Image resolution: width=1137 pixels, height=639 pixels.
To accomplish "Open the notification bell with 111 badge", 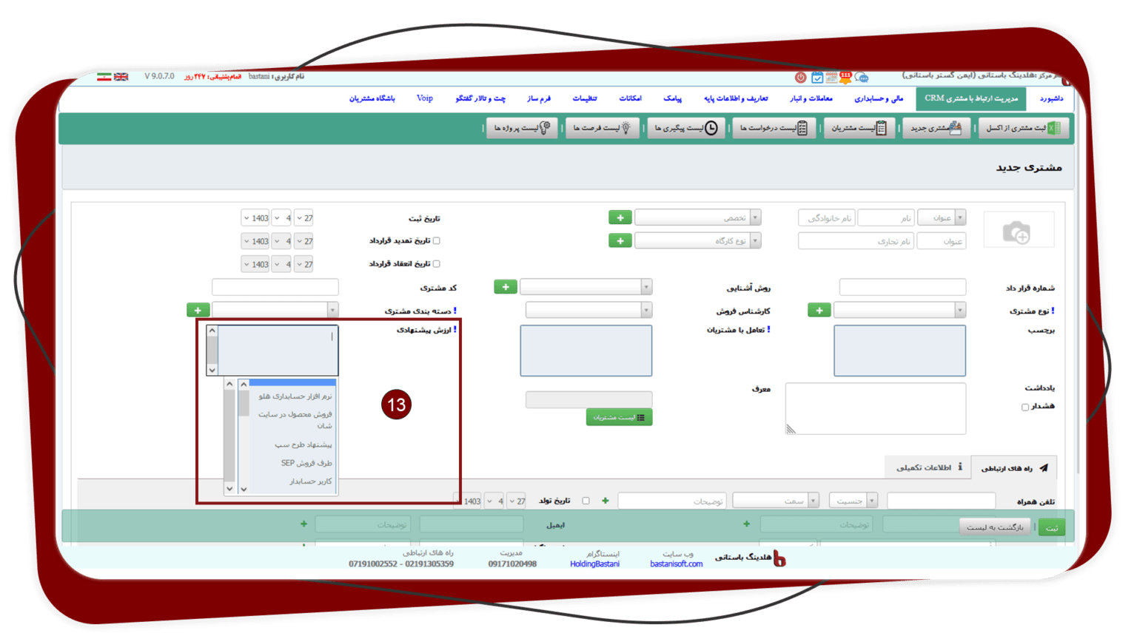I will click(845, 77).
